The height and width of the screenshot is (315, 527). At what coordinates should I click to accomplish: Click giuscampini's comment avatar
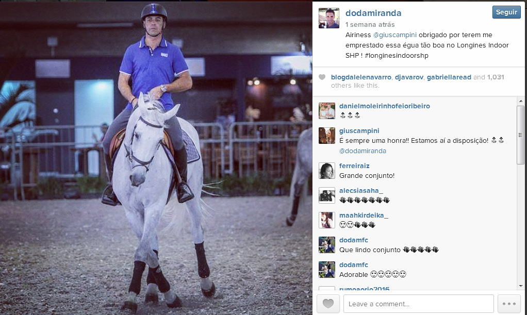[x=327, y=136]
